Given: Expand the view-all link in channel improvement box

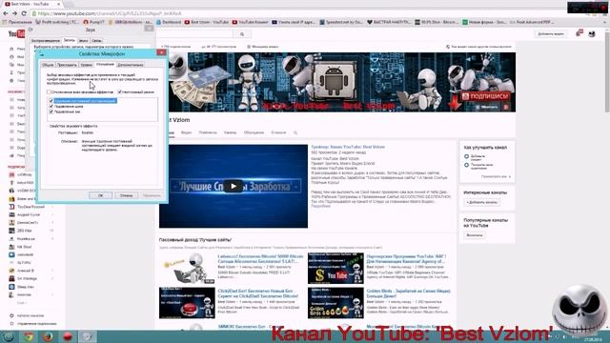Looking at the screenshot, I should coord(496,176).
